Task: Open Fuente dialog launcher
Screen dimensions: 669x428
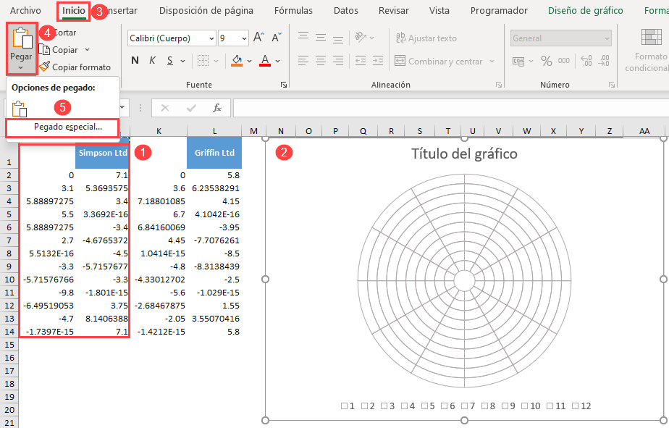Action: 284,85
